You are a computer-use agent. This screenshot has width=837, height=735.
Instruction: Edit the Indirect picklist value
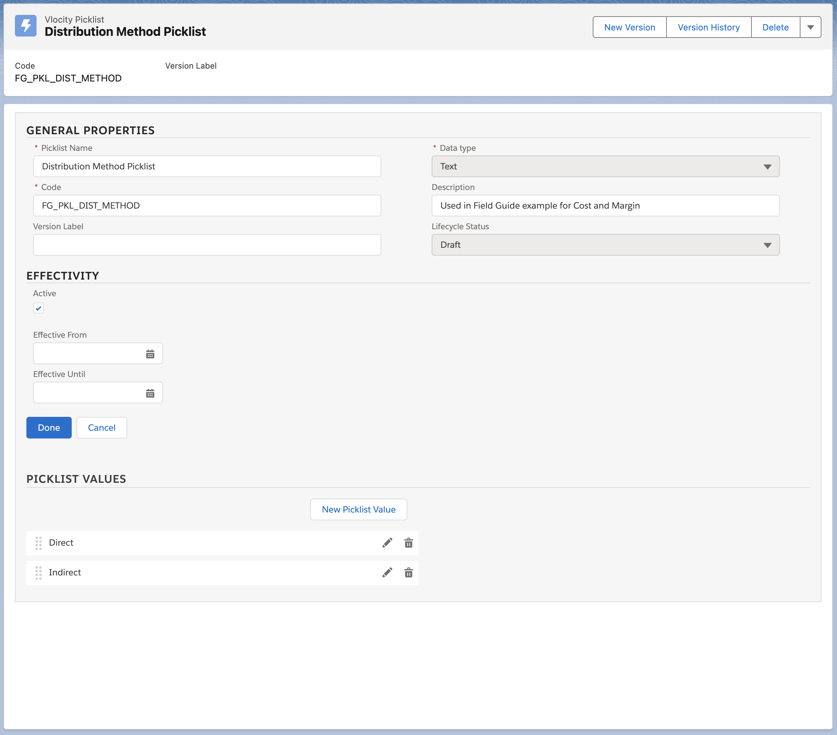(387, 572)
